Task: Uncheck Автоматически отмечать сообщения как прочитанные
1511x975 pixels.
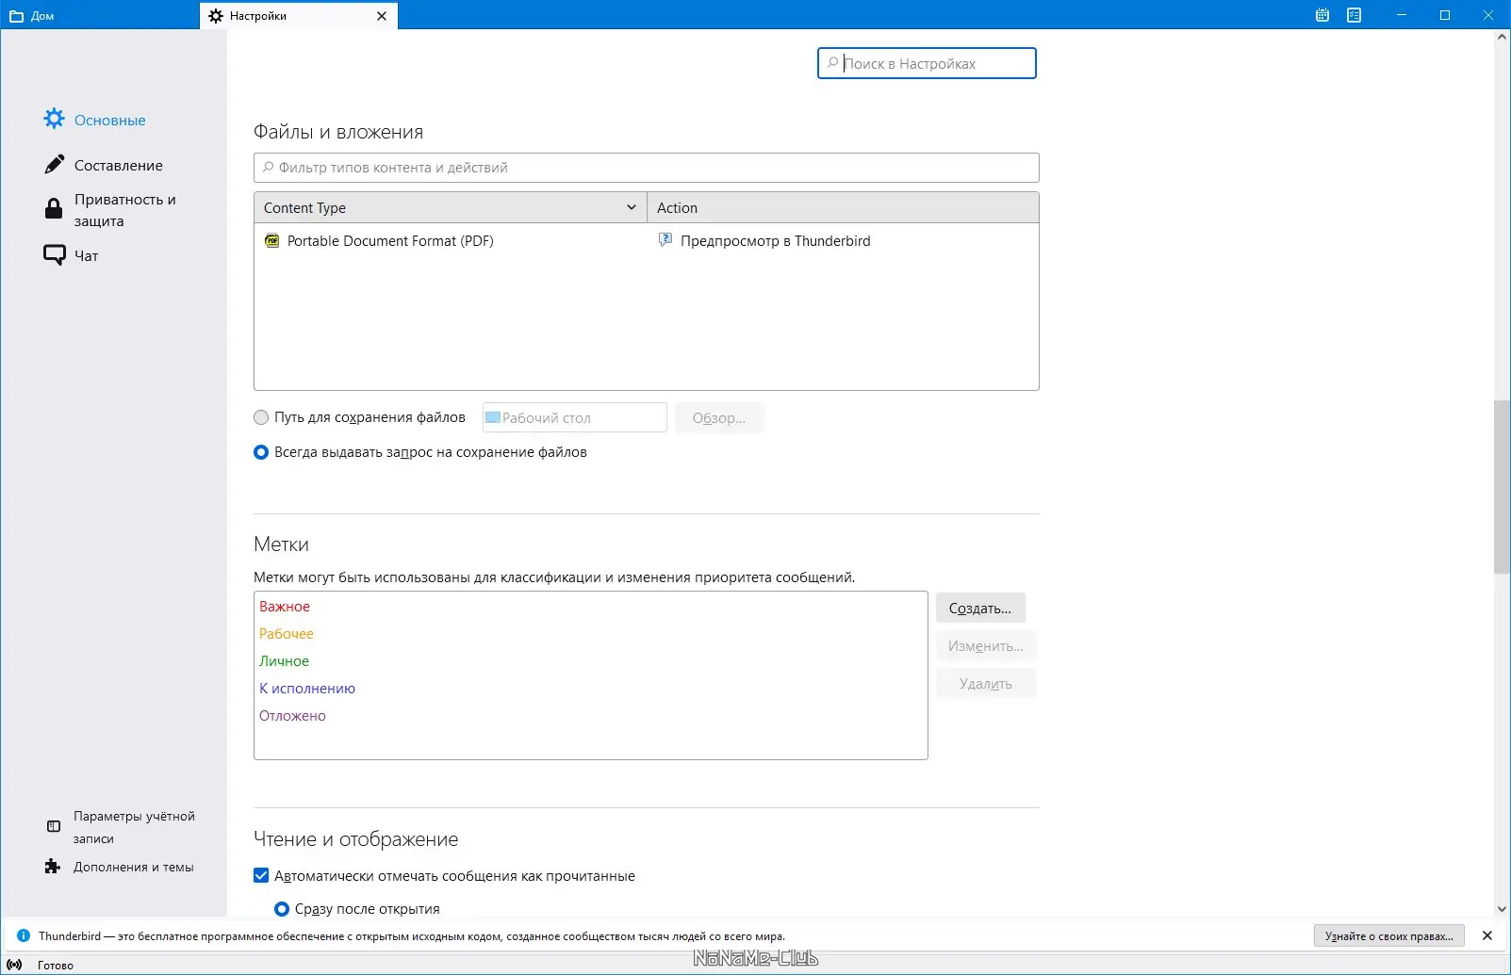Action: (261, 876)
